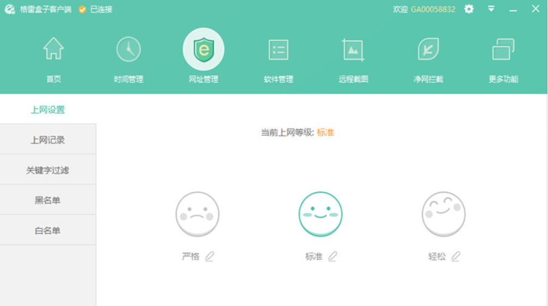548x306 pixels.
Task: Open the 首页 home icon
Action: tap(53, 49)
